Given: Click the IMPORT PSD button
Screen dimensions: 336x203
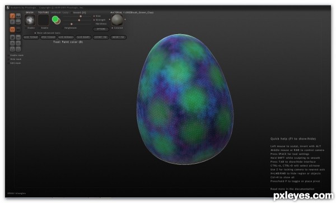Looking at the screenshot, I should pyautogui.click(x=118, y=38).
